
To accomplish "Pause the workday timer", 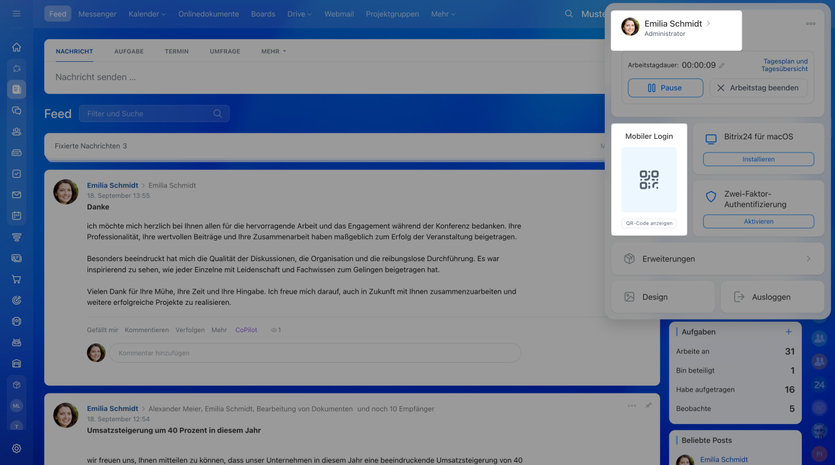I will (665, 88).
